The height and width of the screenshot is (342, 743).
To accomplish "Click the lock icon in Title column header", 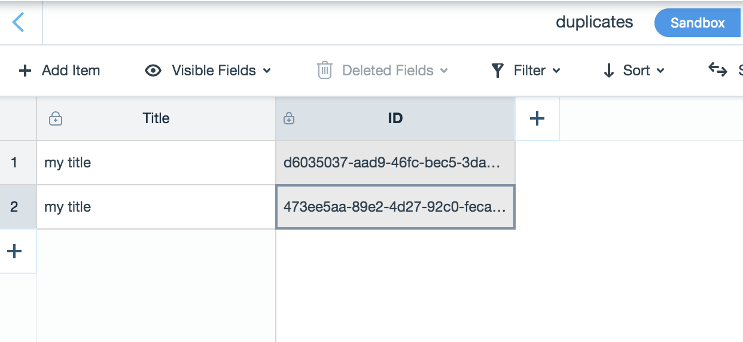I will tap(56, 118).
